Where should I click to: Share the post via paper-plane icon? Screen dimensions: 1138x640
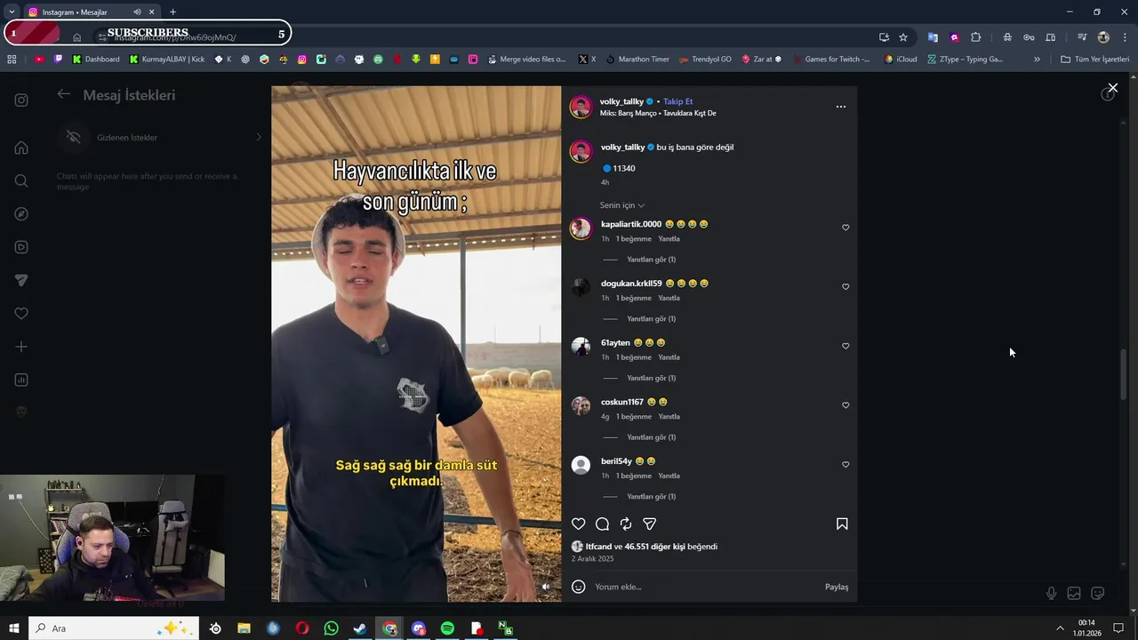(x=650, y=524)
